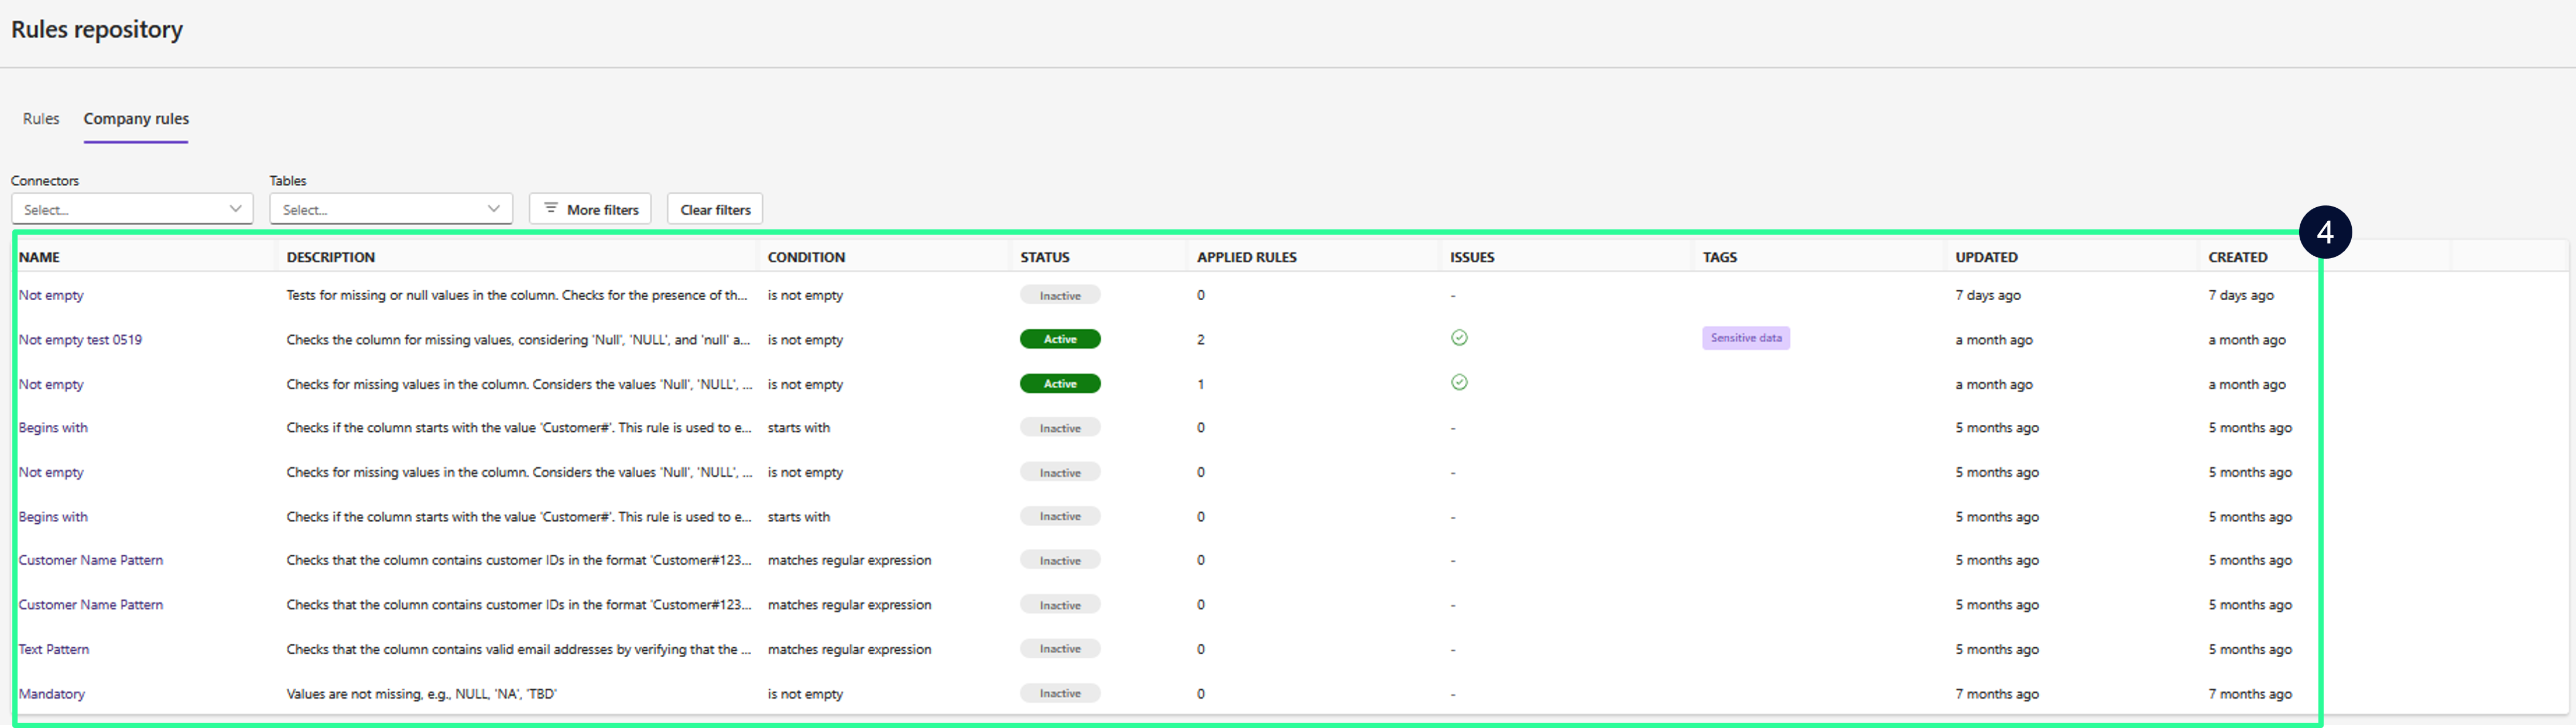The width and height of the screenshot is (2576, 728).
Task: Expand the Connectors dropdown
Action: point(132,209)
